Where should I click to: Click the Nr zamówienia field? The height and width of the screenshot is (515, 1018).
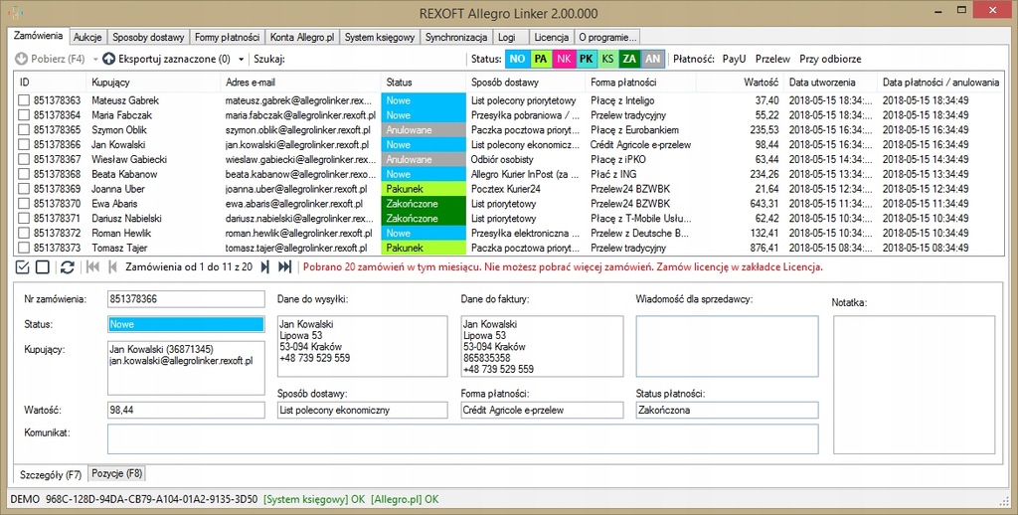tap(186, 299)
